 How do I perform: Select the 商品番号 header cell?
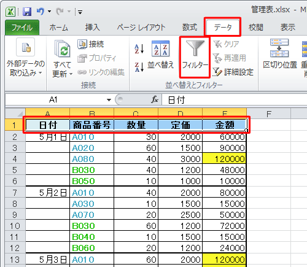(91, 125)
